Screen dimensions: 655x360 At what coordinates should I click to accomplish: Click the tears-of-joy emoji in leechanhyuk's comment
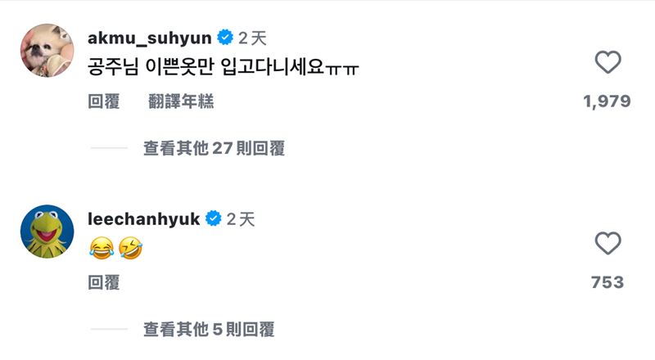[x=100, y=246]
